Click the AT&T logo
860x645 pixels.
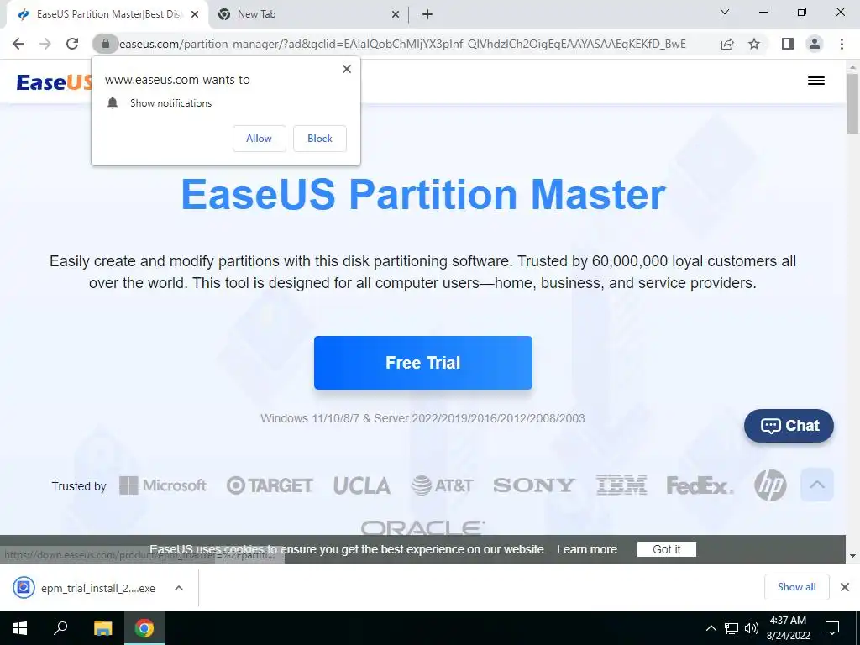coord(442,485)
